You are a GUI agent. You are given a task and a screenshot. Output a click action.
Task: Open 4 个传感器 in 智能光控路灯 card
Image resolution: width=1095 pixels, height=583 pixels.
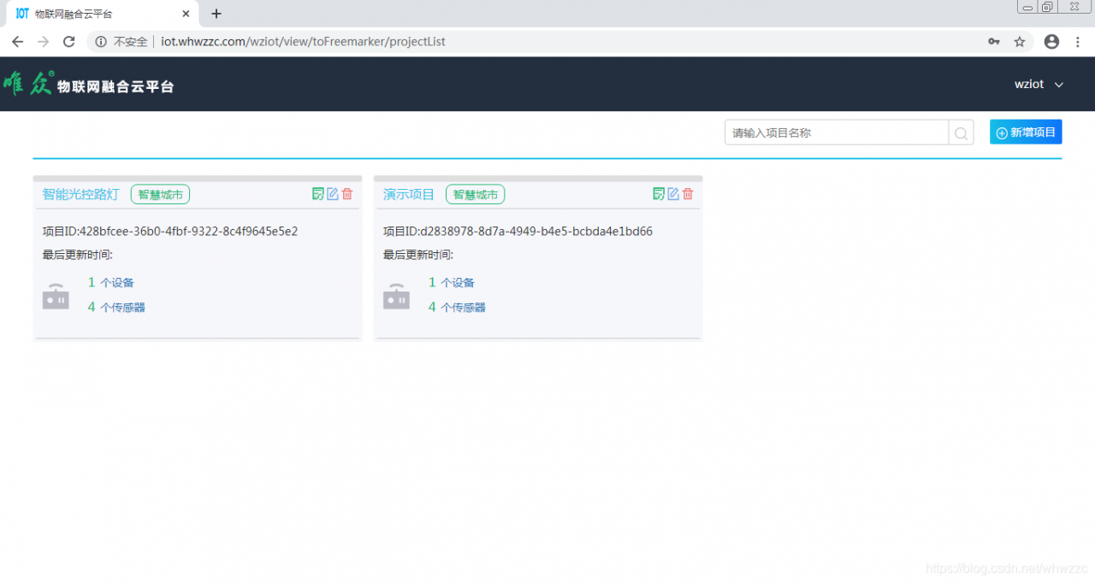[x=116, y=307]
